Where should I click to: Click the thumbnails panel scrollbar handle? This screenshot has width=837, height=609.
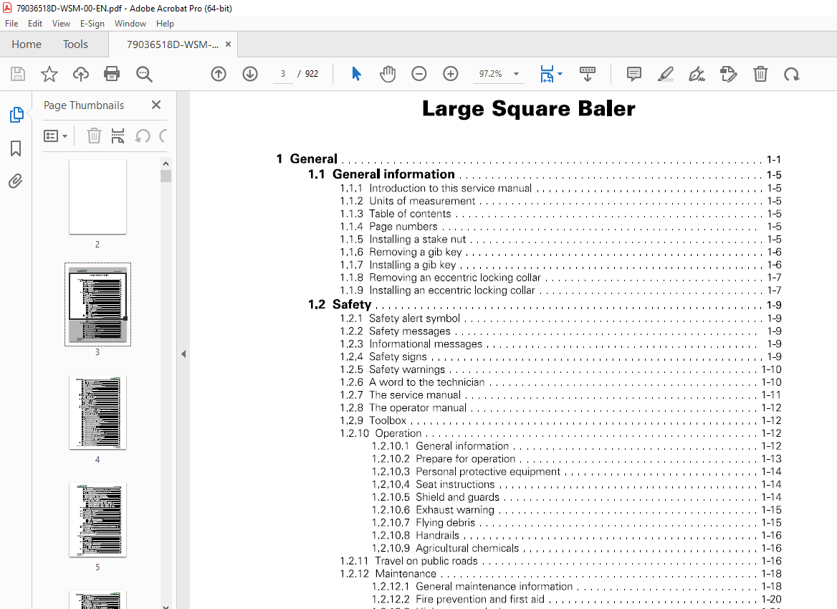166,176
